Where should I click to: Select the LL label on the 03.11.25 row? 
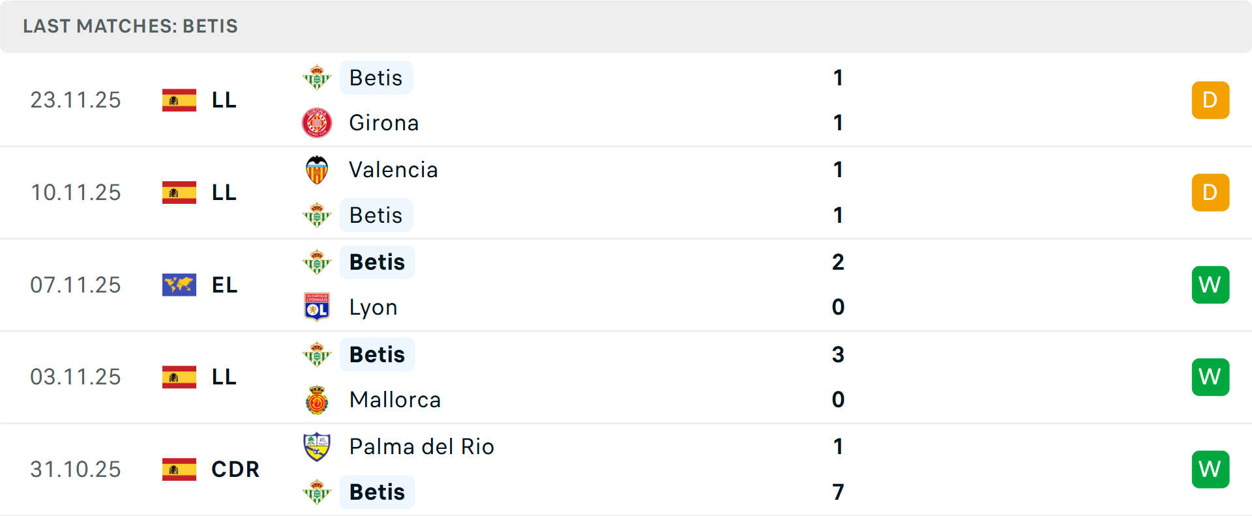(223, 377)
